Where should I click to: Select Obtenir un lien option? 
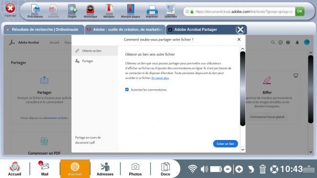tap(95, 51)
